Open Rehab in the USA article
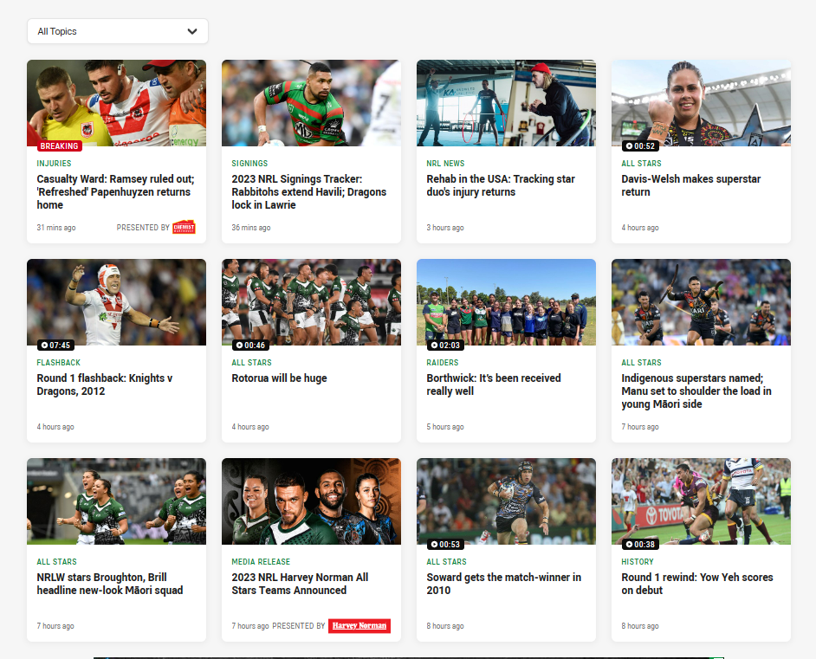This screenshot has width=816, height=659. click(501, 185)
